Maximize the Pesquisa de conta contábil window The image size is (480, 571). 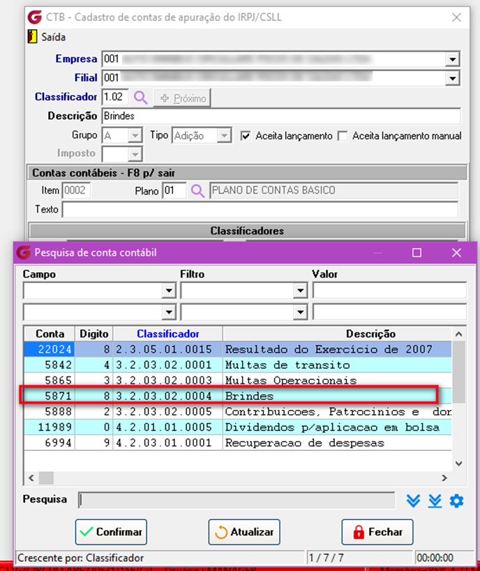[x=417, y=252]
